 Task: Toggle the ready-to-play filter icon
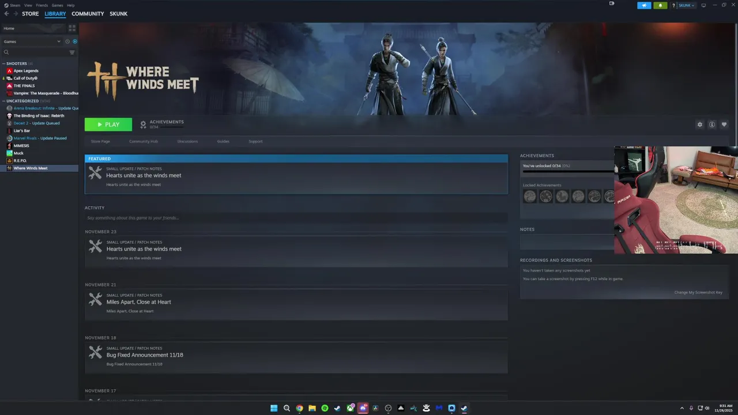point(75,41)
